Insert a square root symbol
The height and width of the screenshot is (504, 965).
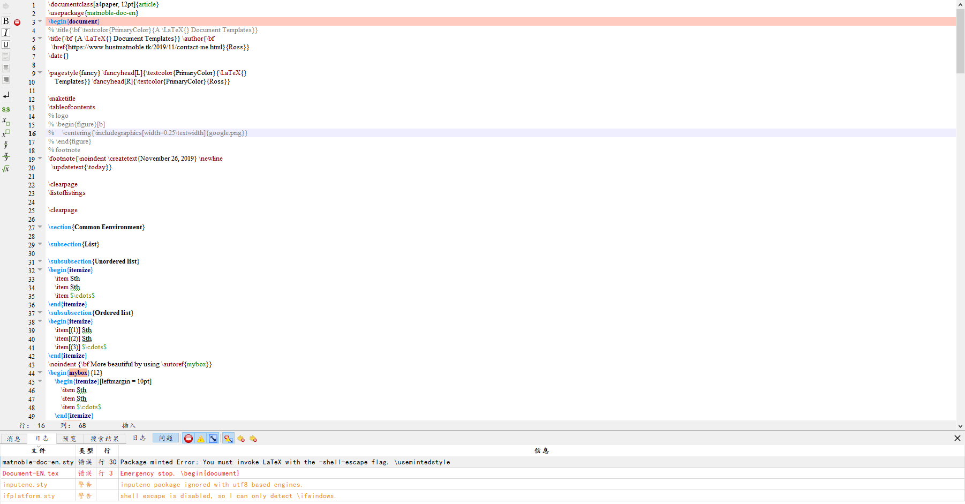(x=5, y=168)
